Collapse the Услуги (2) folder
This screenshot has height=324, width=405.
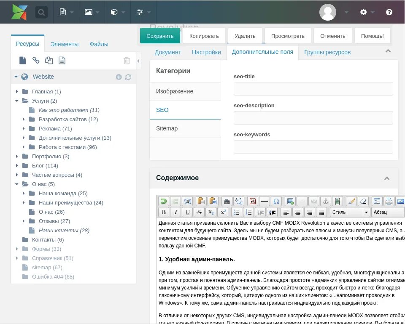(x=17, y=101)
